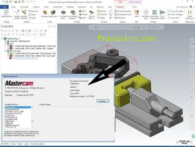195x147 pixels.
Task: Select the highlighted item in Installed Products list
Action: point(18,108)
